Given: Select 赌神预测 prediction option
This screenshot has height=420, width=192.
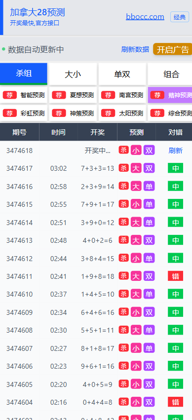Looking at the screenshot, I should 170,95.
